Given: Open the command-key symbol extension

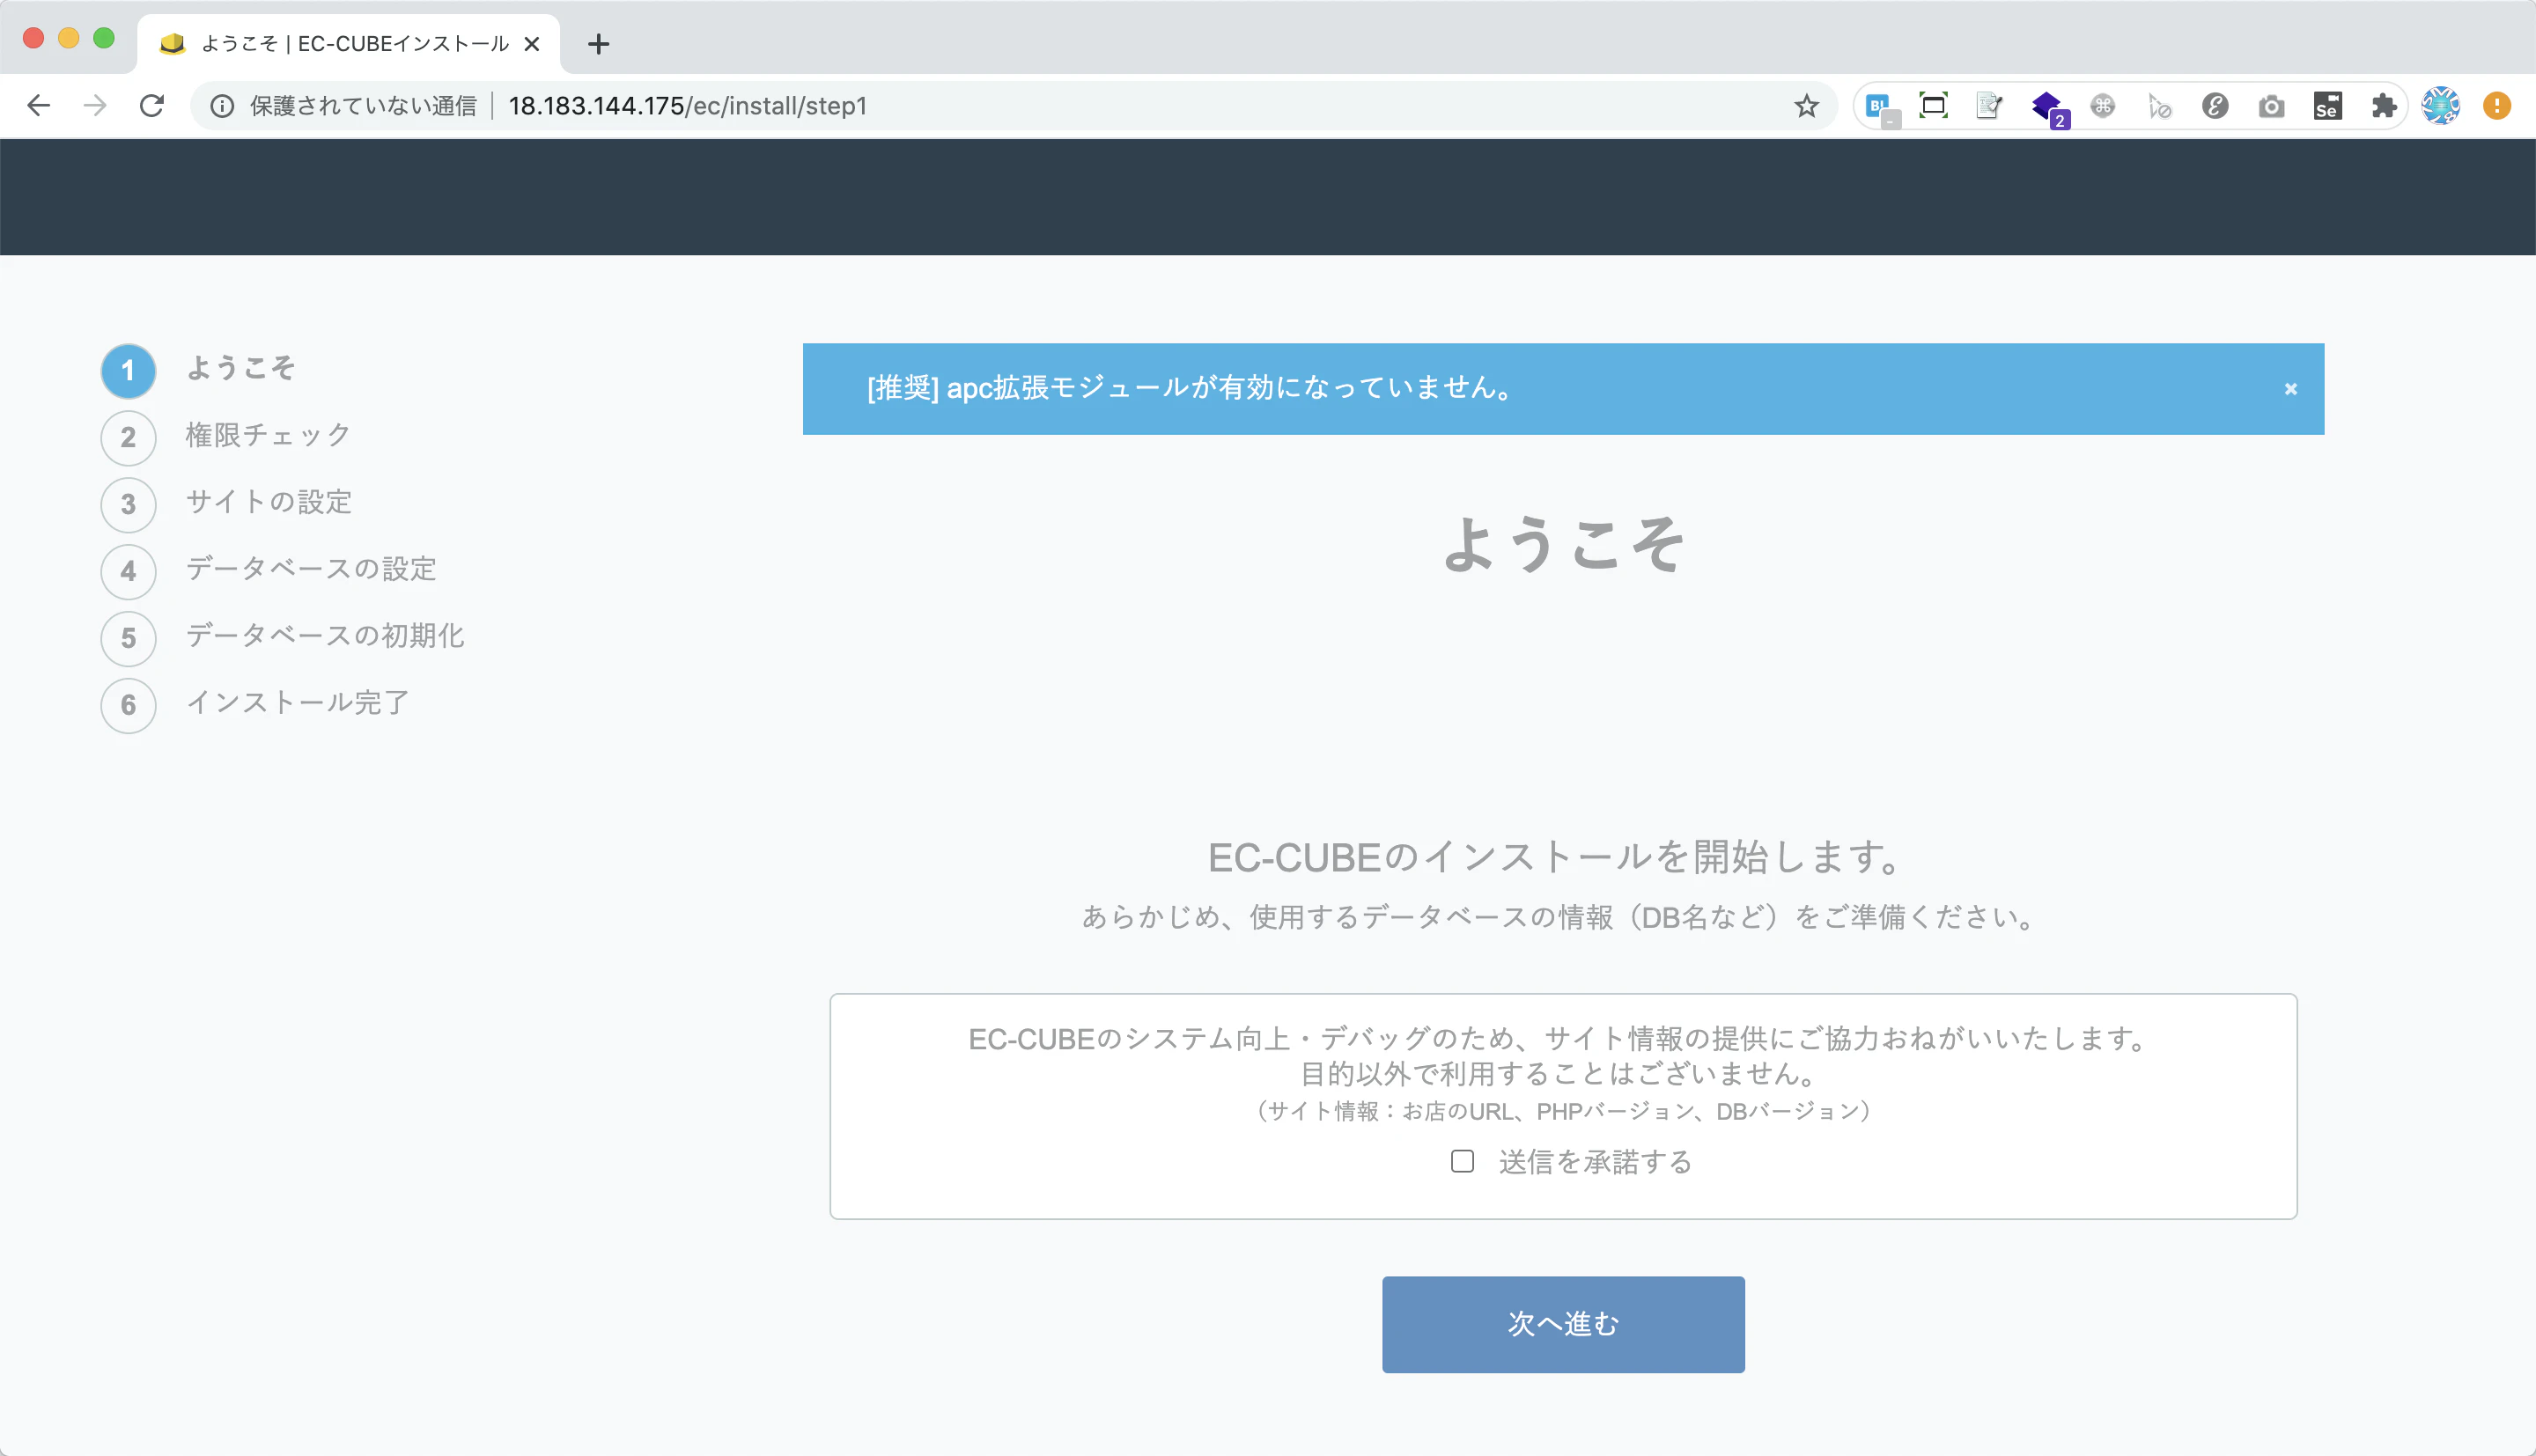Looking at the screenshot, I should (2103, 106).
